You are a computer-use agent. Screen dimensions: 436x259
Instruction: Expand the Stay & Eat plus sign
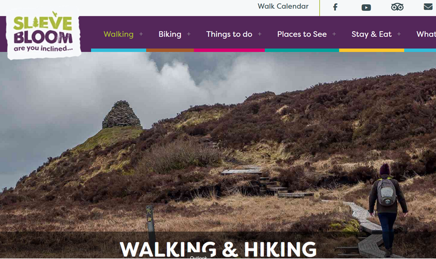click(399, 34)
